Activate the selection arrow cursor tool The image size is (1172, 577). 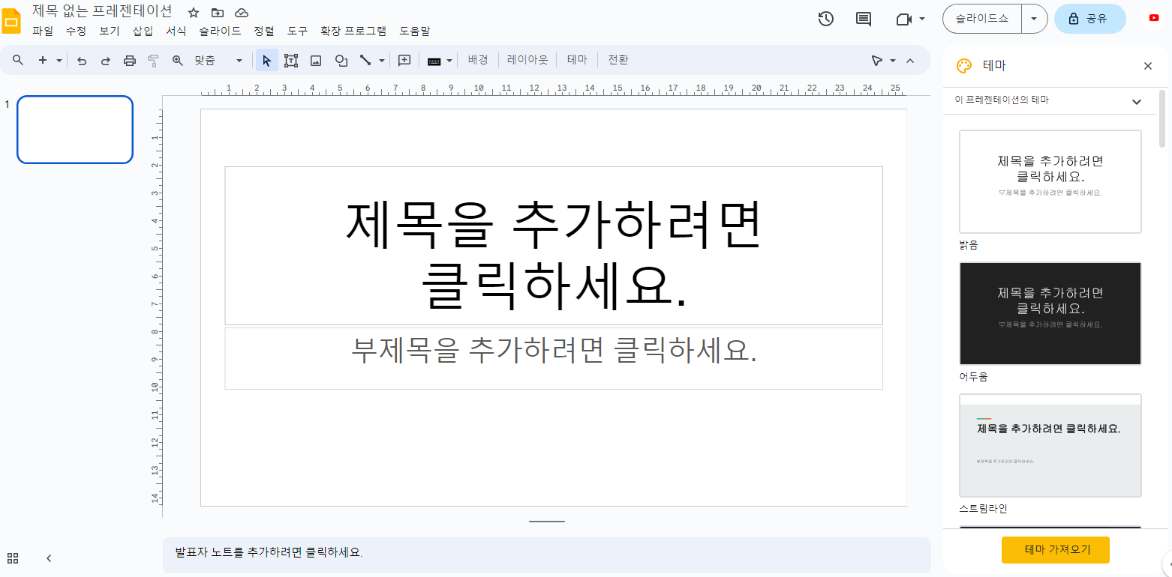click(266, 60)
